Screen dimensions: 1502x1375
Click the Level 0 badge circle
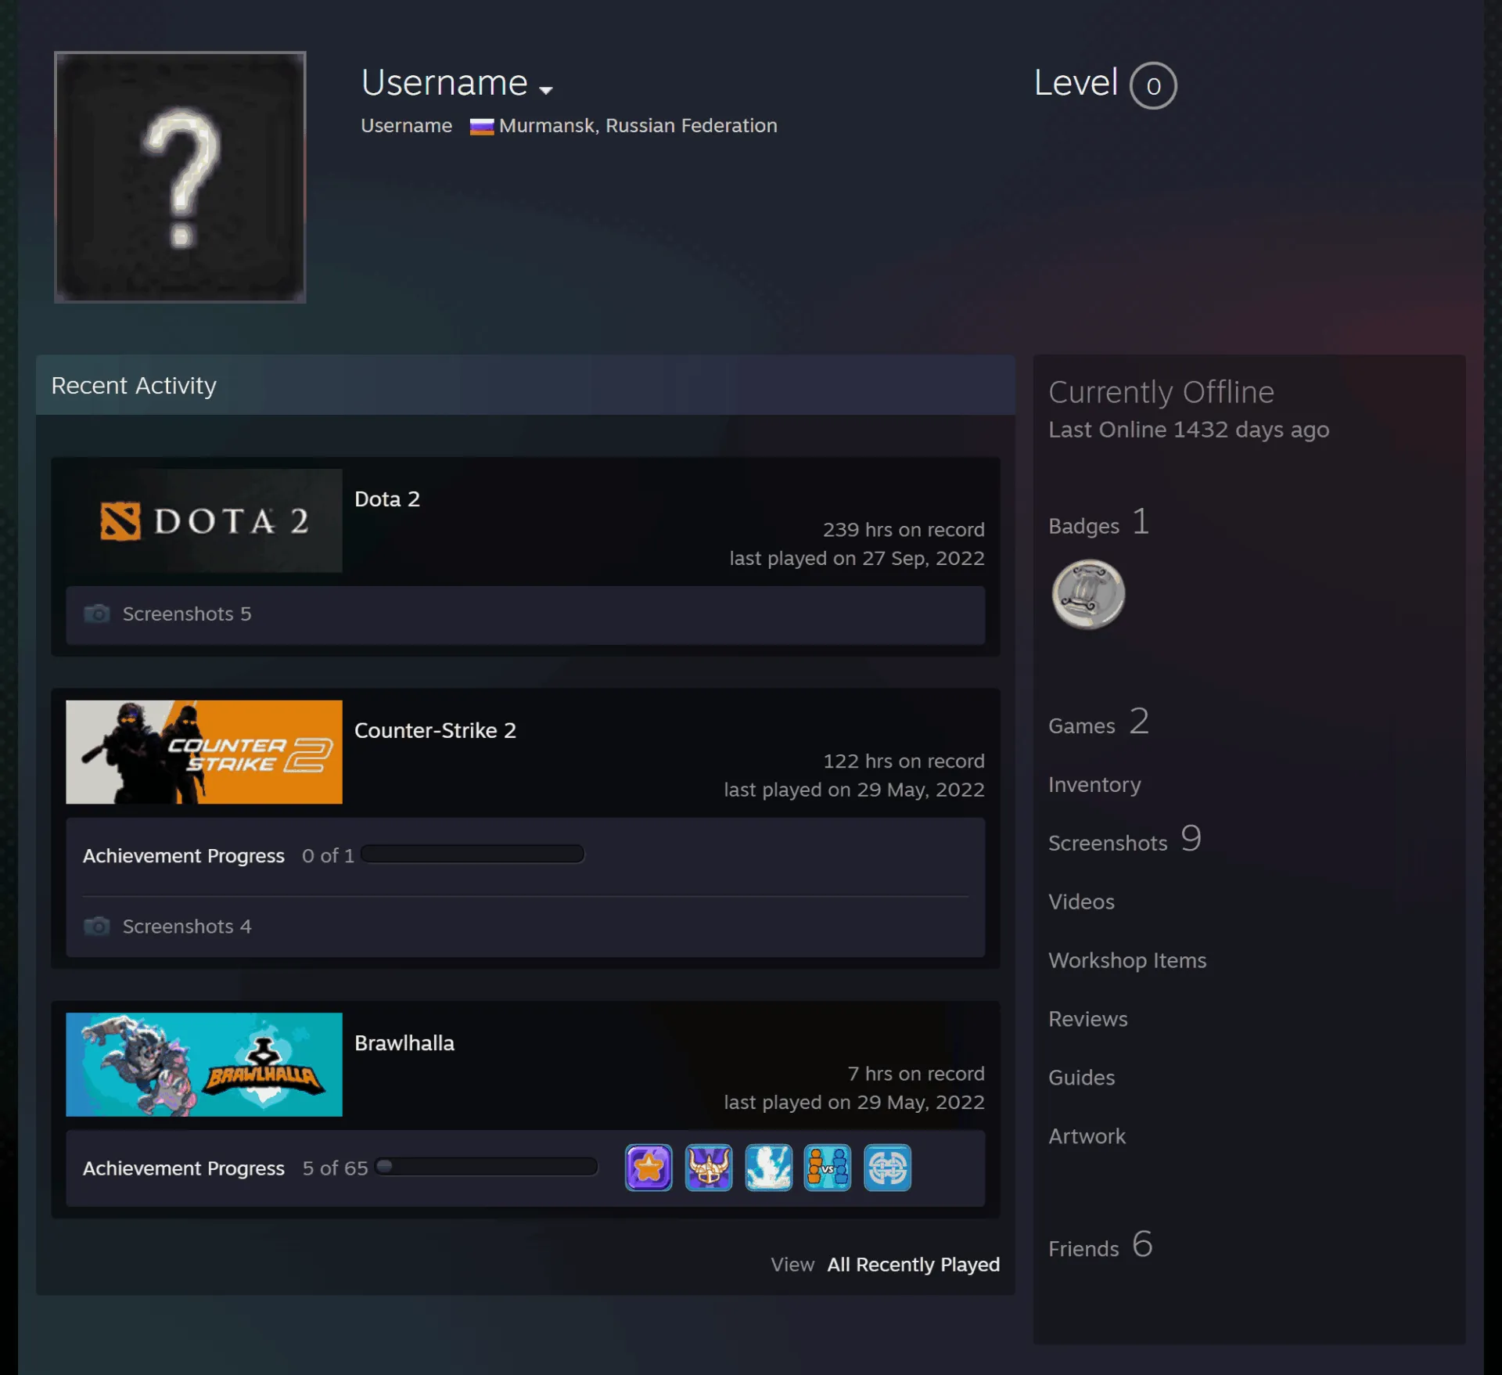tap(1153, 85)
